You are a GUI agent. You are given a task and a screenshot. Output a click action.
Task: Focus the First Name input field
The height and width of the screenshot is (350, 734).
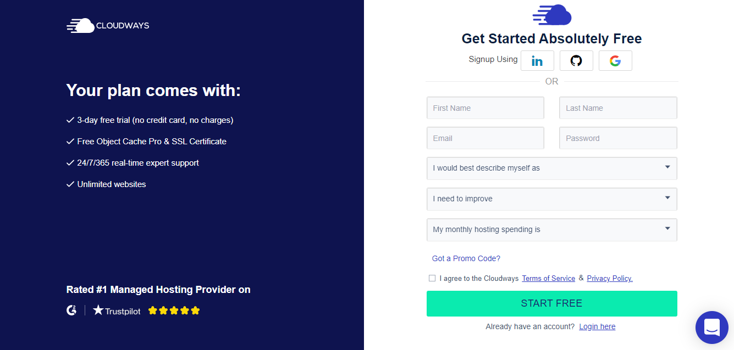coord(485,108)
